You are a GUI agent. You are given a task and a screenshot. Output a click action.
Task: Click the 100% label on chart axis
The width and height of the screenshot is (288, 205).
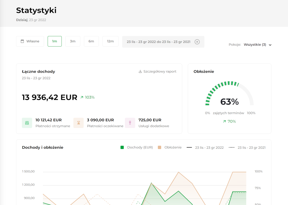click(x=259, y=171)
